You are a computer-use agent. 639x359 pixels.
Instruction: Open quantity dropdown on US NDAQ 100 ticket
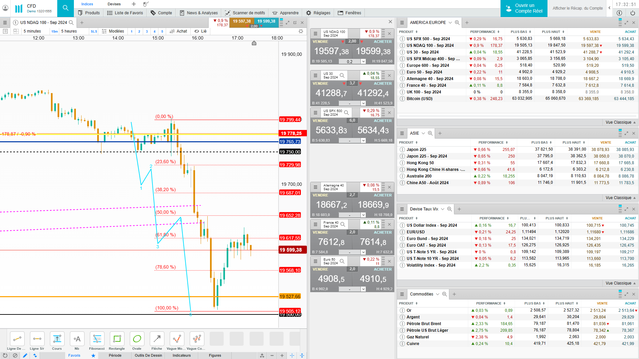pos(363,61)
